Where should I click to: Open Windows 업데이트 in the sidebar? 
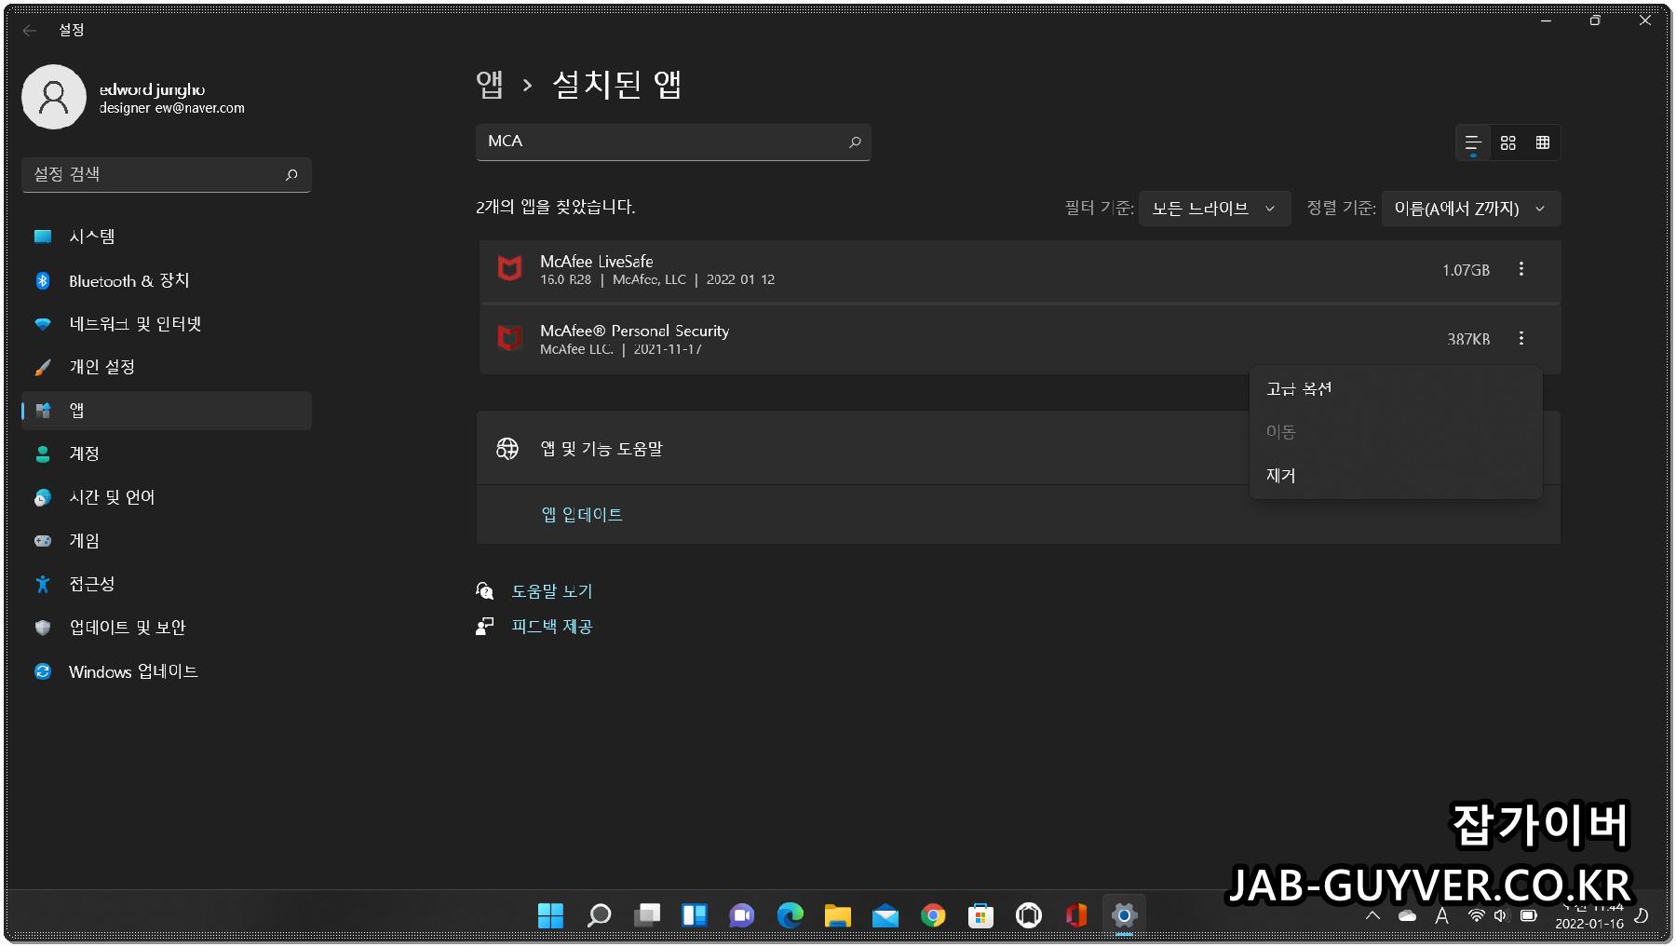point(167,671)
